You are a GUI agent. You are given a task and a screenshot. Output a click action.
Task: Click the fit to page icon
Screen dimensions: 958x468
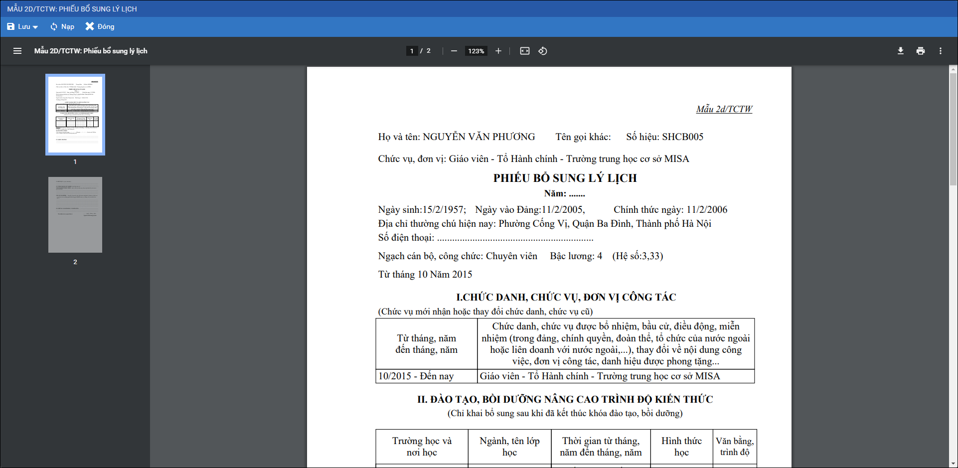click(x=524, y=51)
